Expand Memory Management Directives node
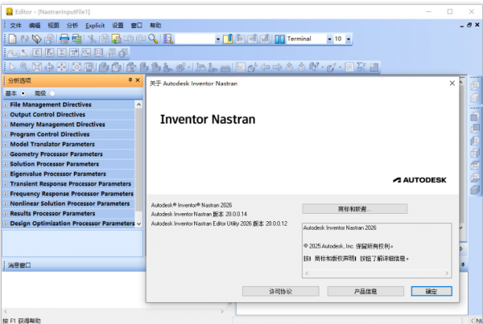Image resolution: width=483 pixels, height=324 pixels. click(6, 125)
